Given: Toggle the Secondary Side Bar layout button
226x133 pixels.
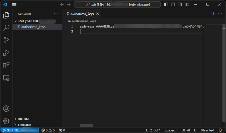Looking at the screenshot, I should click(x=180, y=4).
